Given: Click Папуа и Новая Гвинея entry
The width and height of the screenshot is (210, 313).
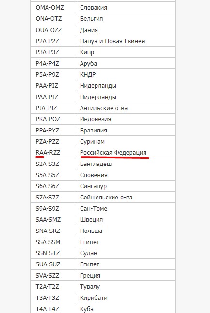Looking at the screenshot, I should [x=113, y=41].
